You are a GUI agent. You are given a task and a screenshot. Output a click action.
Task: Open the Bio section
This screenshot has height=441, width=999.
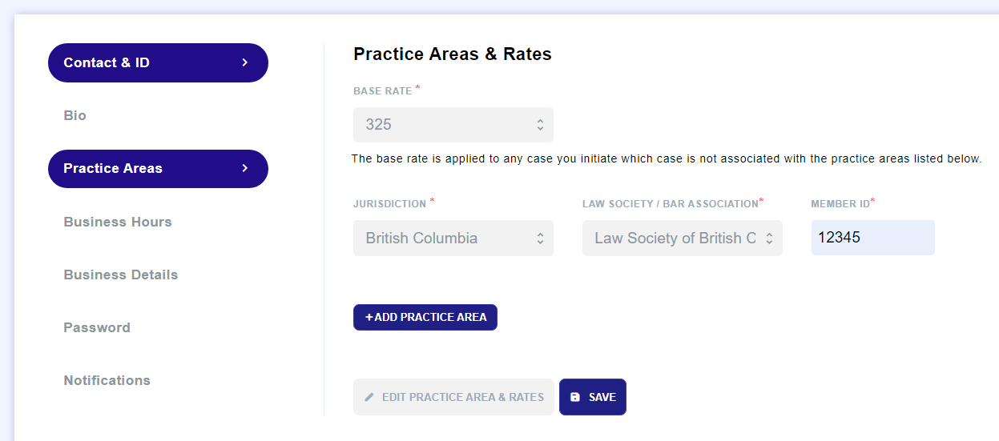[x=75, y=115]
